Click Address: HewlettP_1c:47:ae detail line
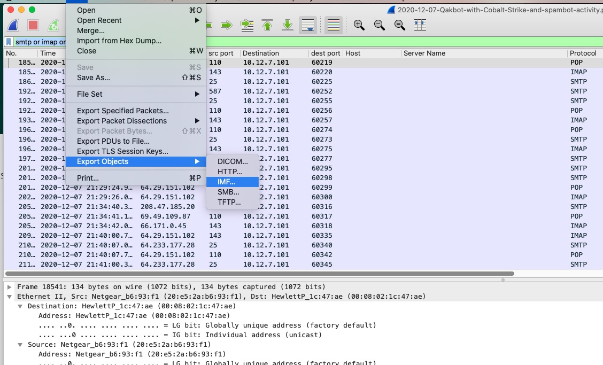This screenshot has height=365, width=603. [x=134, y=316]
